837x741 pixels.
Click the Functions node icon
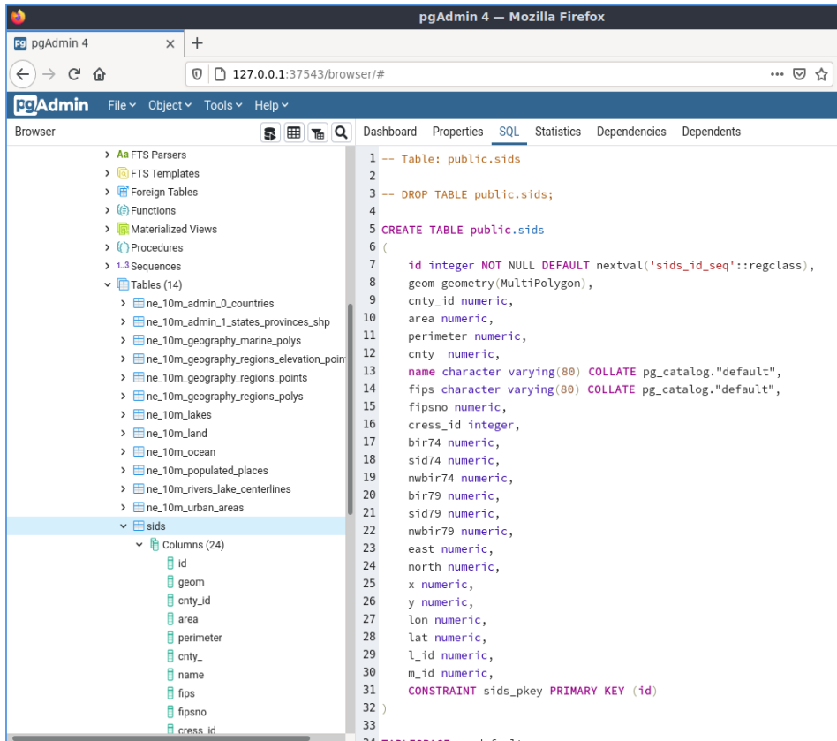(x=123, y=210)
